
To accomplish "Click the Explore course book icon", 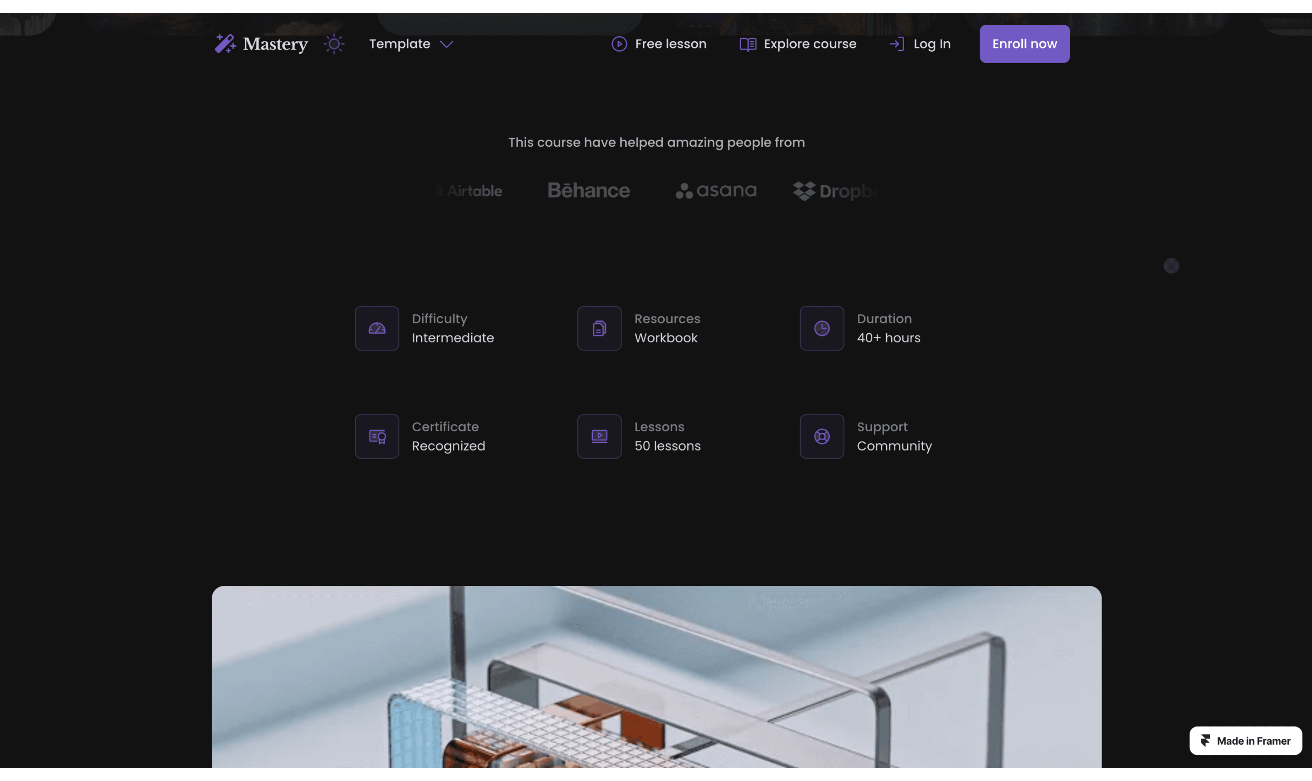I will (x=747, y=44).
